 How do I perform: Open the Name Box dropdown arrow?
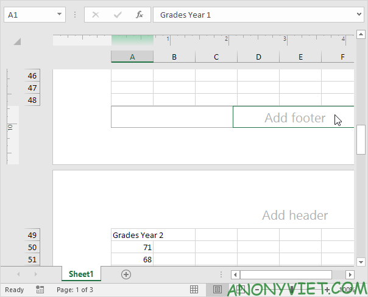(x=59, y=15)
